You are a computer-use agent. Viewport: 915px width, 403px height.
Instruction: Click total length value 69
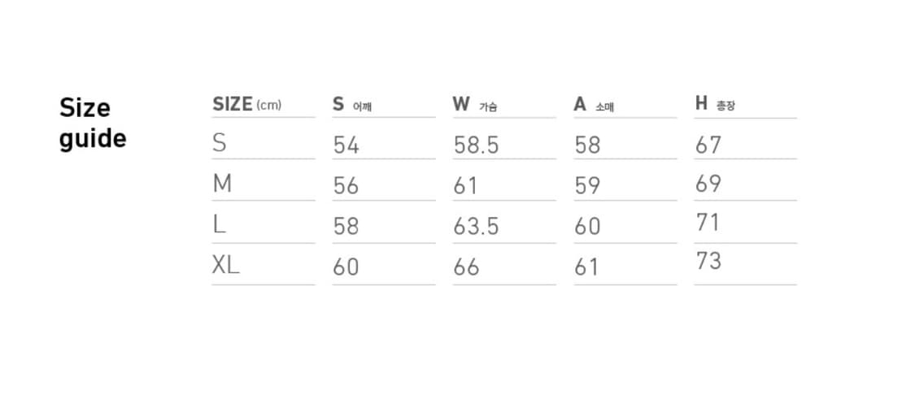pyautogui.click(x=708, y=184)
